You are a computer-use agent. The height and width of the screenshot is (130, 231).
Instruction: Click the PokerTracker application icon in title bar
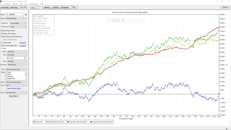coord(1,1)
